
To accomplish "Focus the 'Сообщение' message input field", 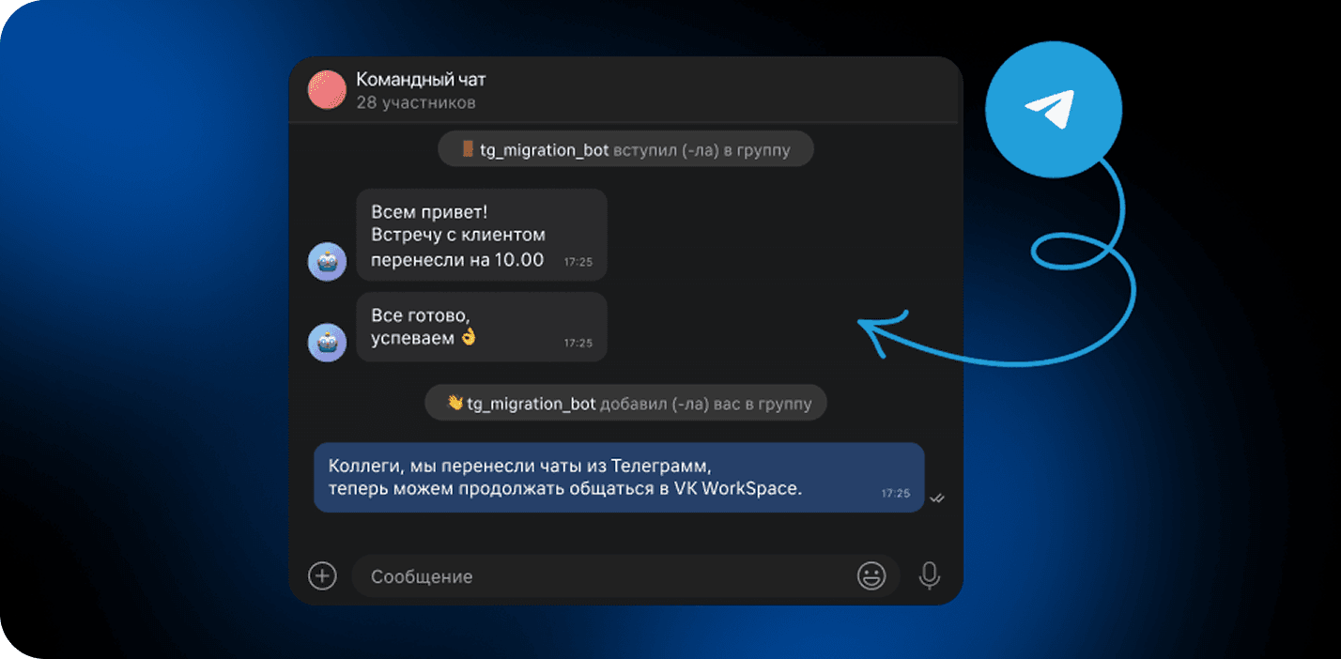I will pos(625,575).
